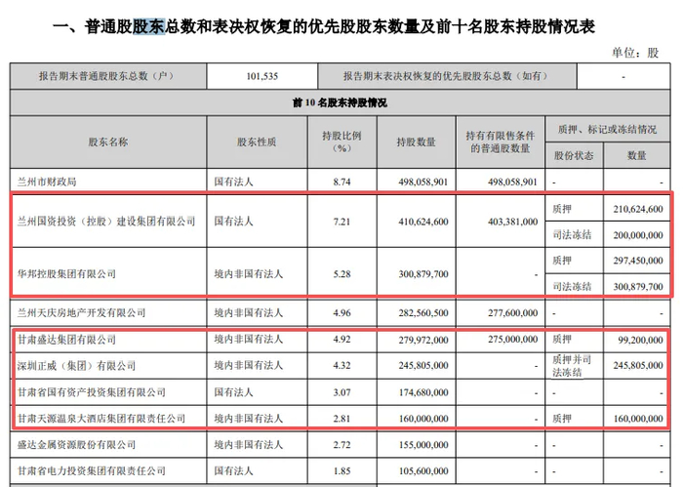The image size is (683, 487).
Task: Select the 8.74 percentage cell
Action: pos(341,182)
